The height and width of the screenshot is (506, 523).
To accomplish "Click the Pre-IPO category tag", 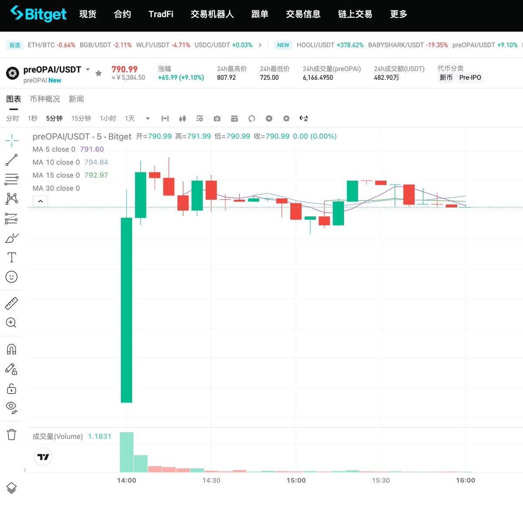I will coord(470,78).
